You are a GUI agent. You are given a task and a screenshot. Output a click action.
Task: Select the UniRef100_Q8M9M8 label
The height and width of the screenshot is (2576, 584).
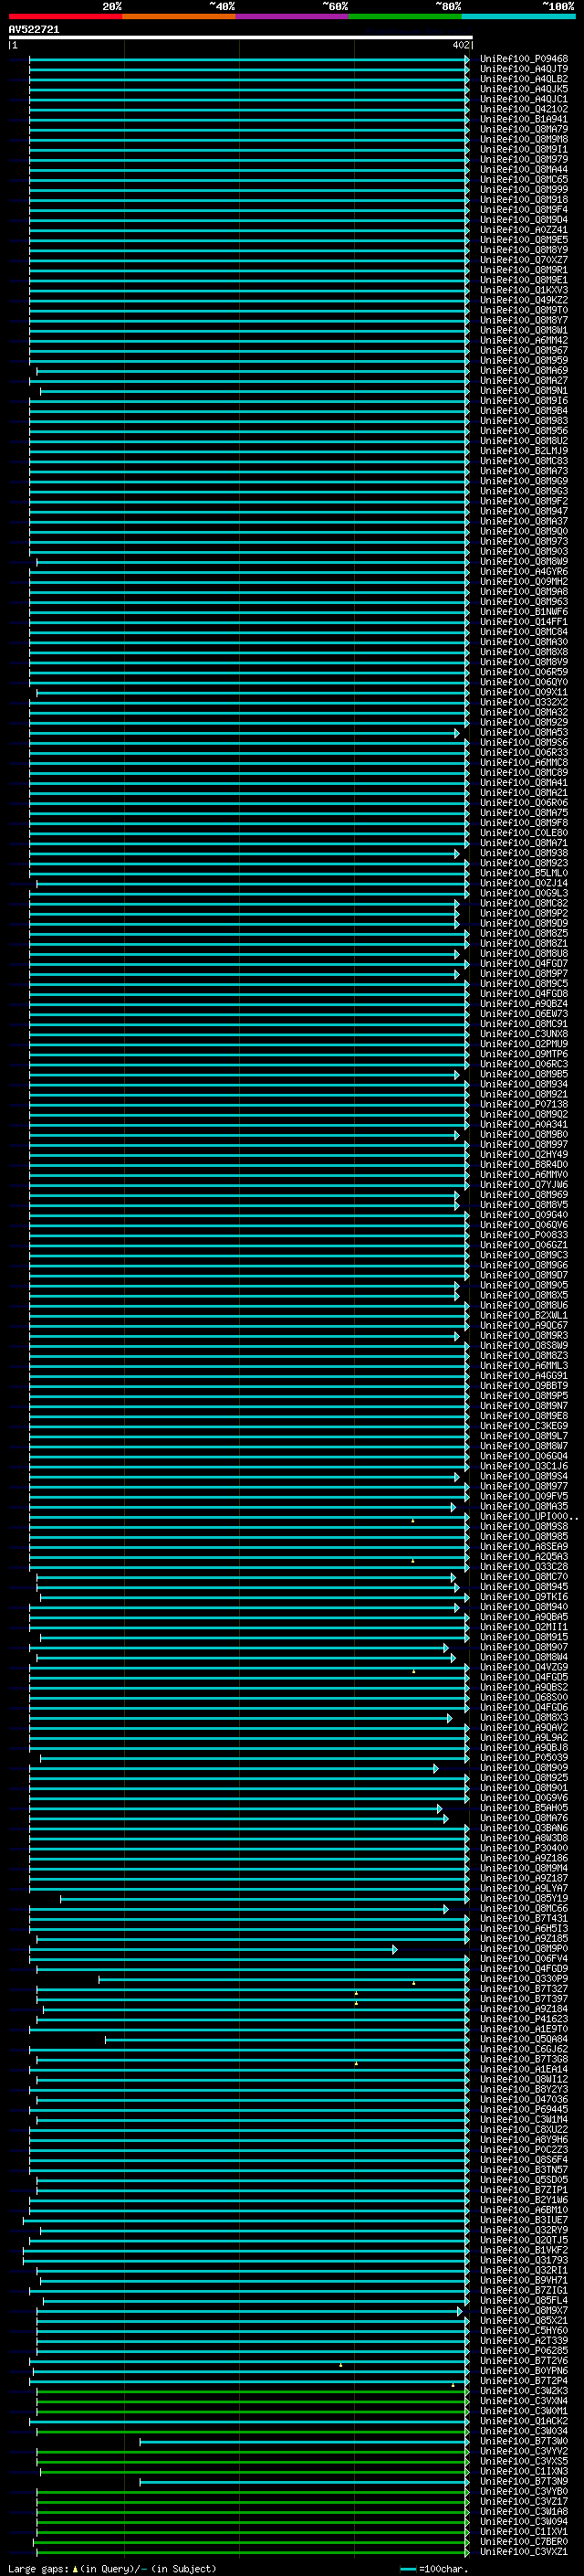tap(524, 139)
